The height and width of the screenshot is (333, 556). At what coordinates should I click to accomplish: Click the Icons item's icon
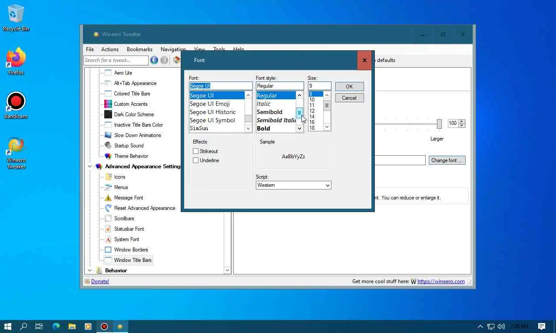(x=108, y=177)
